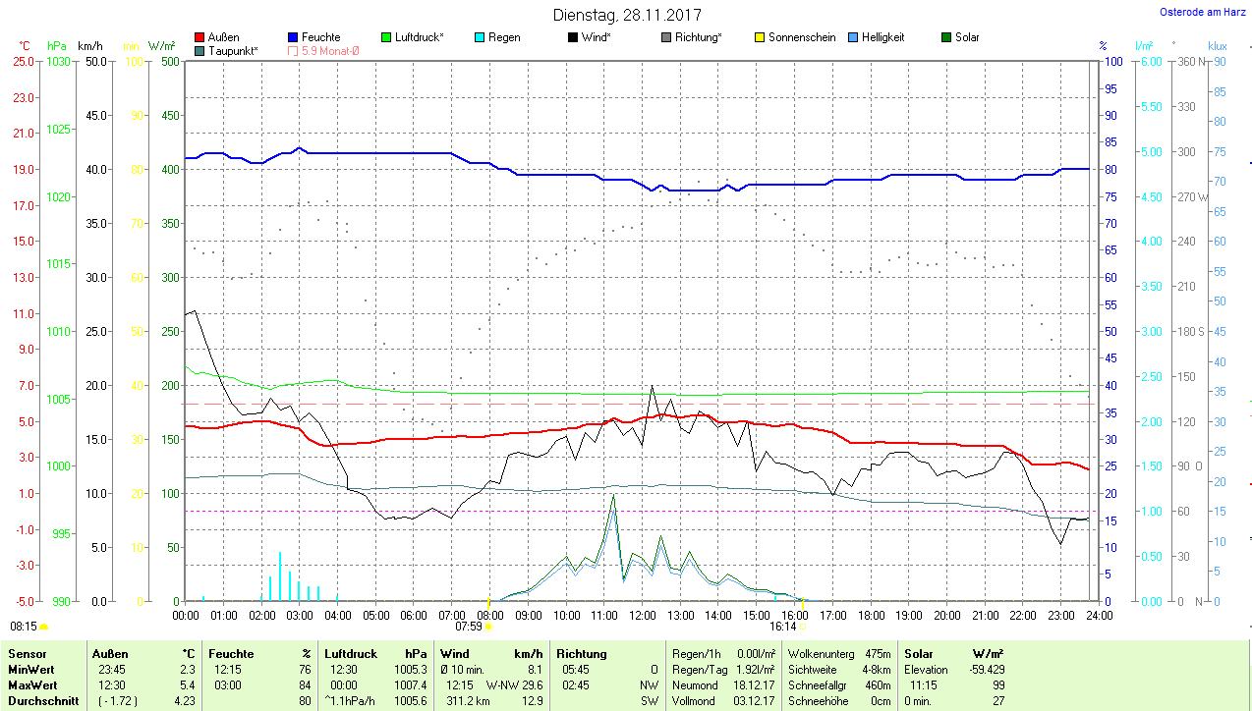
Task: Click the yellow Sonnenschein legend swatch
Action: coord(761,37)
